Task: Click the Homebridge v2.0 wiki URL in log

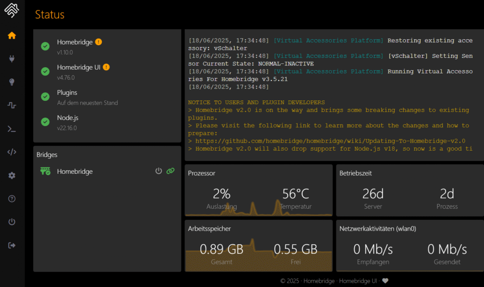Action: (330, 141)
